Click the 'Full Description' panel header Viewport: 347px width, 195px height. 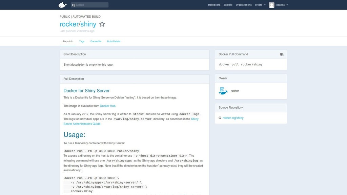[135, 79]
